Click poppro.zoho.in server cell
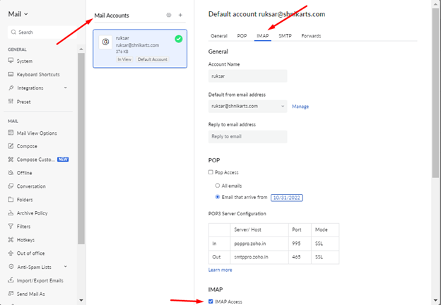 pos(259,244)
